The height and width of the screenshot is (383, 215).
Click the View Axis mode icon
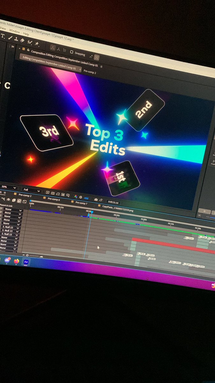[x=65, y=50]
